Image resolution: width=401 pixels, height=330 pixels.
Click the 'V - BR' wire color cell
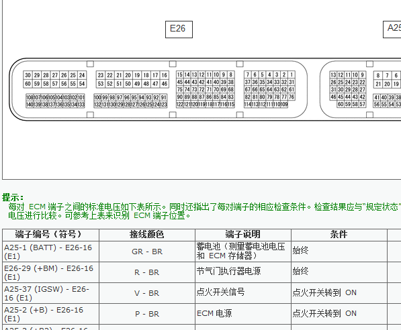pyautogui.click(x=147, y=293)
